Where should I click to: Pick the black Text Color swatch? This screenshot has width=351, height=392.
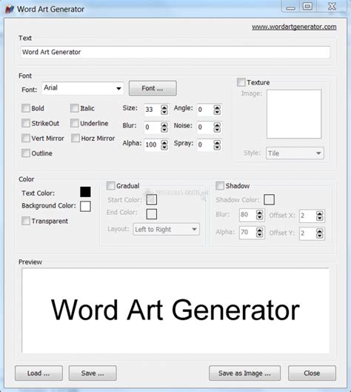(x=85, y=192)
